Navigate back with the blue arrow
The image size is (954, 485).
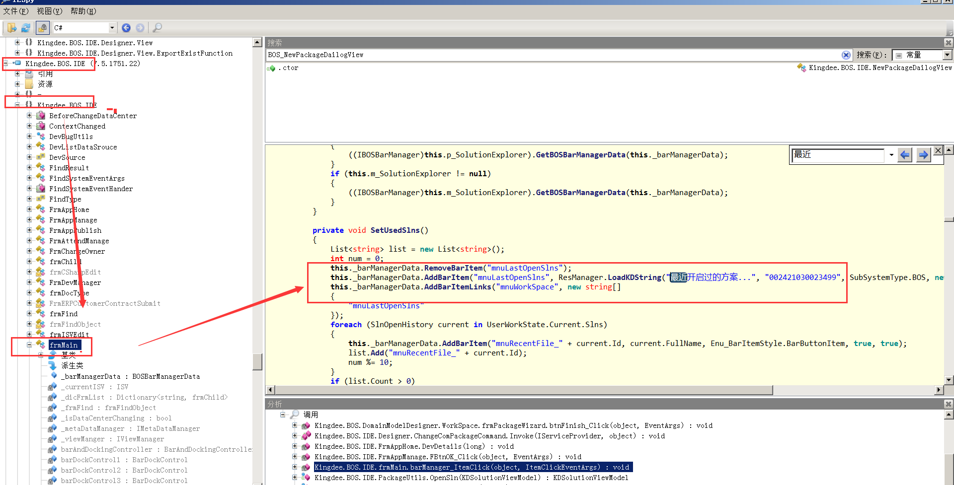[x=126, y=28]
